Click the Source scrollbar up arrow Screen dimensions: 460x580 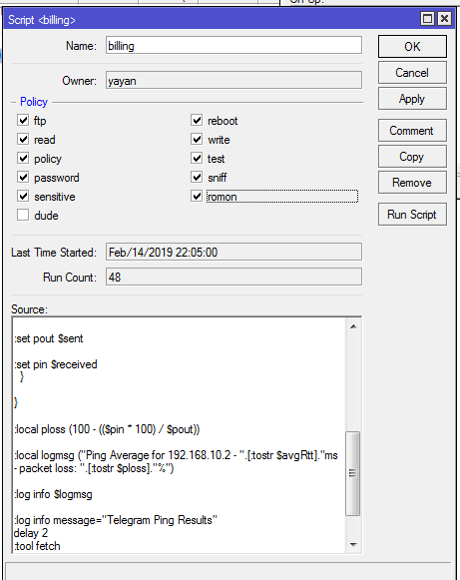tap(353, 326)
